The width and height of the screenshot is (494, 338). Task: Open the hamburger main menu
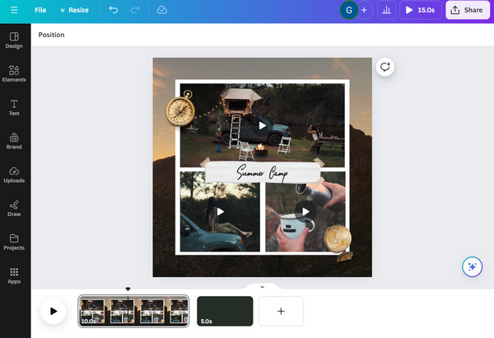click(x=14, y=10)
